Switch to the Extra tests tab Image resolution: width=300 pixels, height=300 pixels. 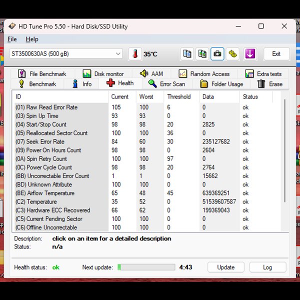[263, 74]
